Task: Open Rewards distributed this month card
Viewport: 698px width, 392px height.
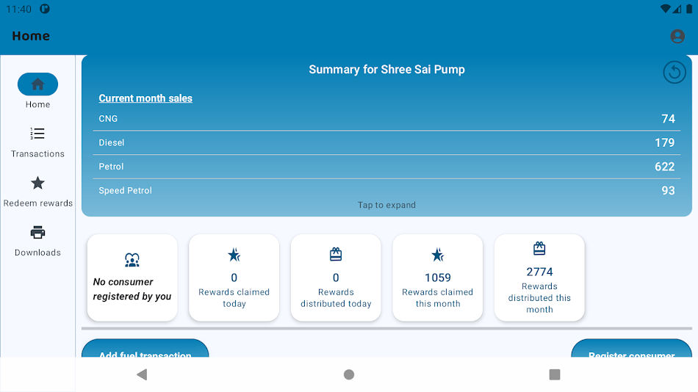Action: pyautogui.click(x=539, y=277)
